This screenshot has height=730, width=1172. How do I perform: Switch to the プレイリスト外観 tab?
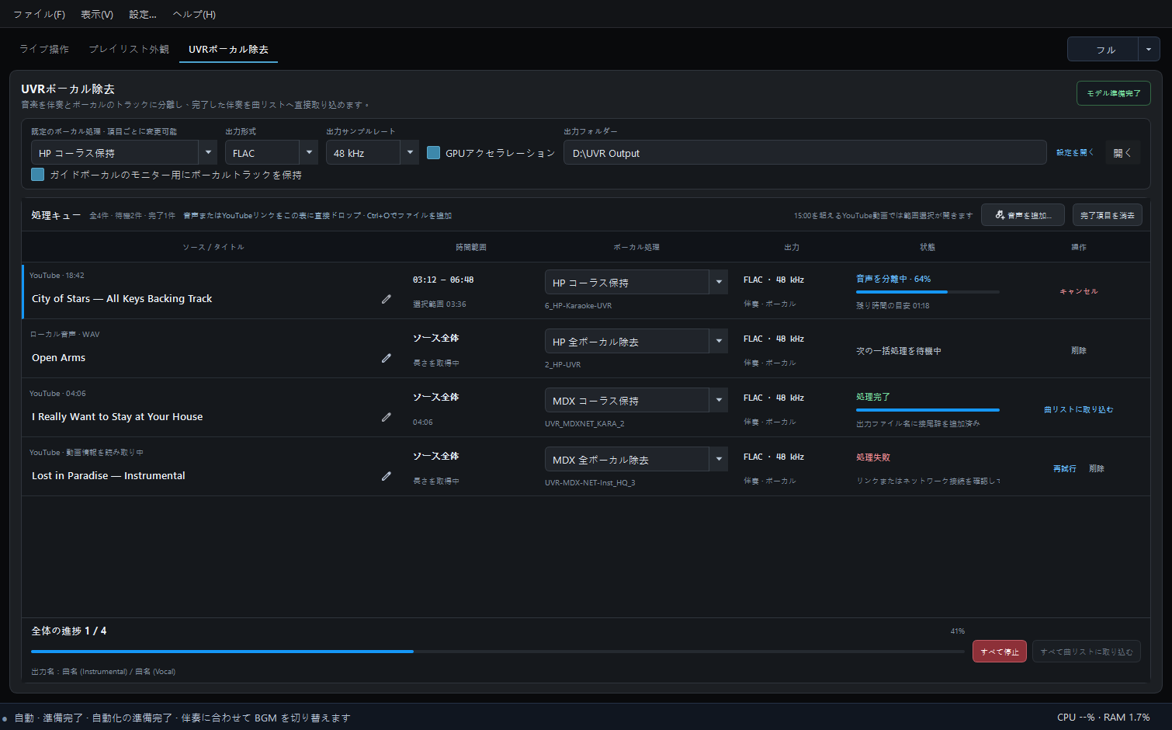pyautogui.click(x=129, y=49)
